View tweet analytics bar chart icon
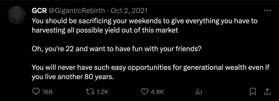 tap(198, 92)
